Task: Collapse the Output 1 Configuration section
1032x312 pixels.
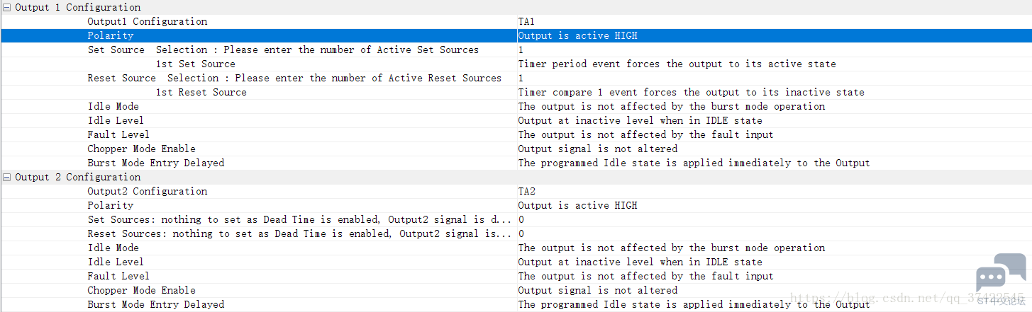Action: coord(7,7)
